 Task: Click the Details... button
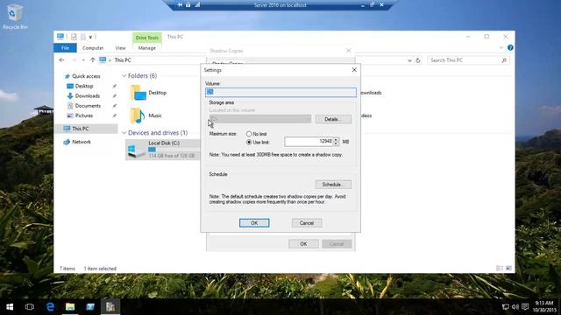pos(333,119)
